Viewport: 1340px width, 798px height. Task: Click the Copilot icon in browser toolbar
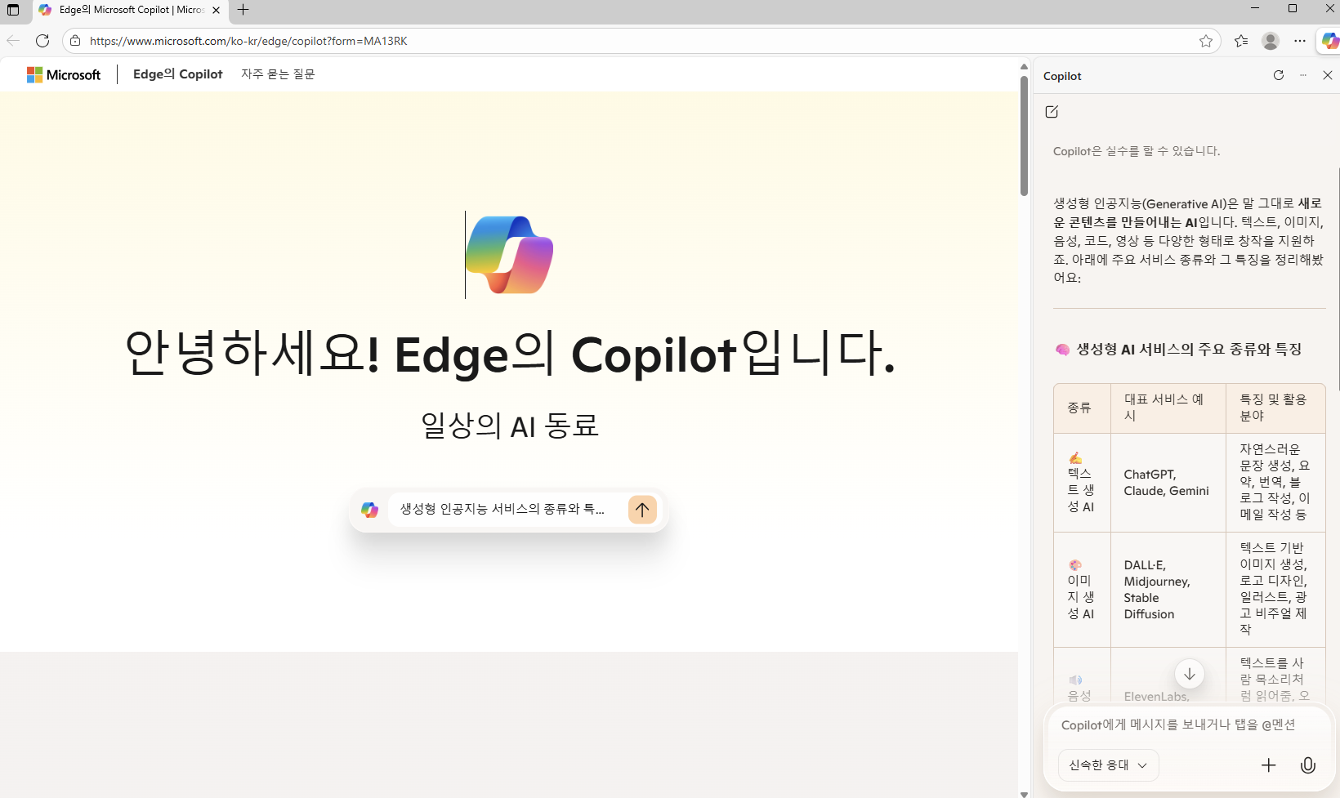[x=1329, y=41]
